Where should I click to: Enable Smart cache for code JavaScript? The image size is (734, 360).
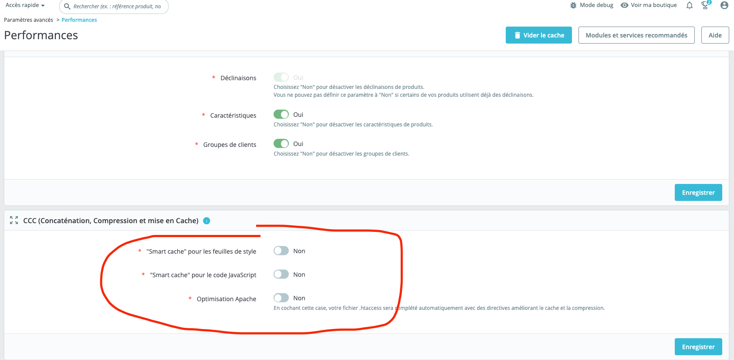click(x=281, y=274)
